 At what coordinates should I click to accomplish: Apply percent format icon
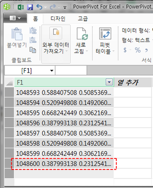click(x=138, y=50)
